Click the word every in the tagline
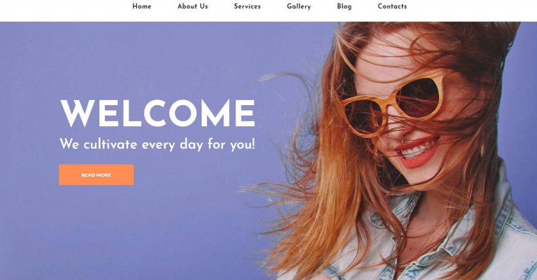This screenshot has height=280, width=537. (x=158, y=145)
